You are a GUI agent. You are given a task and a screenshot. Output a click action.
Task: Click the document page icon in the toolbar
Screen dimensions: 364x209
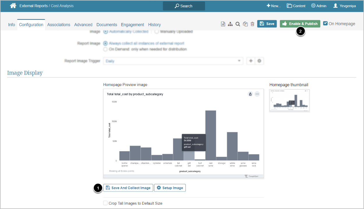pyautogui.click(x=223, y=24)
